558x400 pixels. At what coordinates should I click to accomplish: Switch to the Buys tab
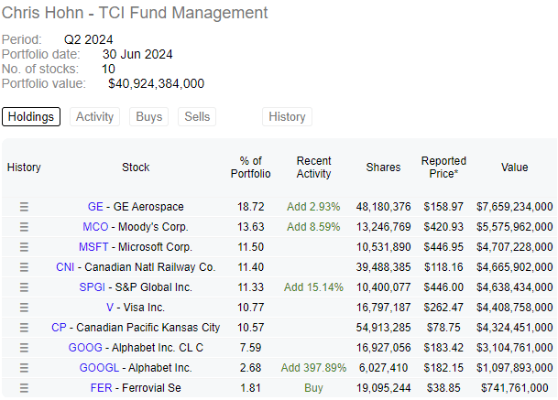(x=148, y=116)
